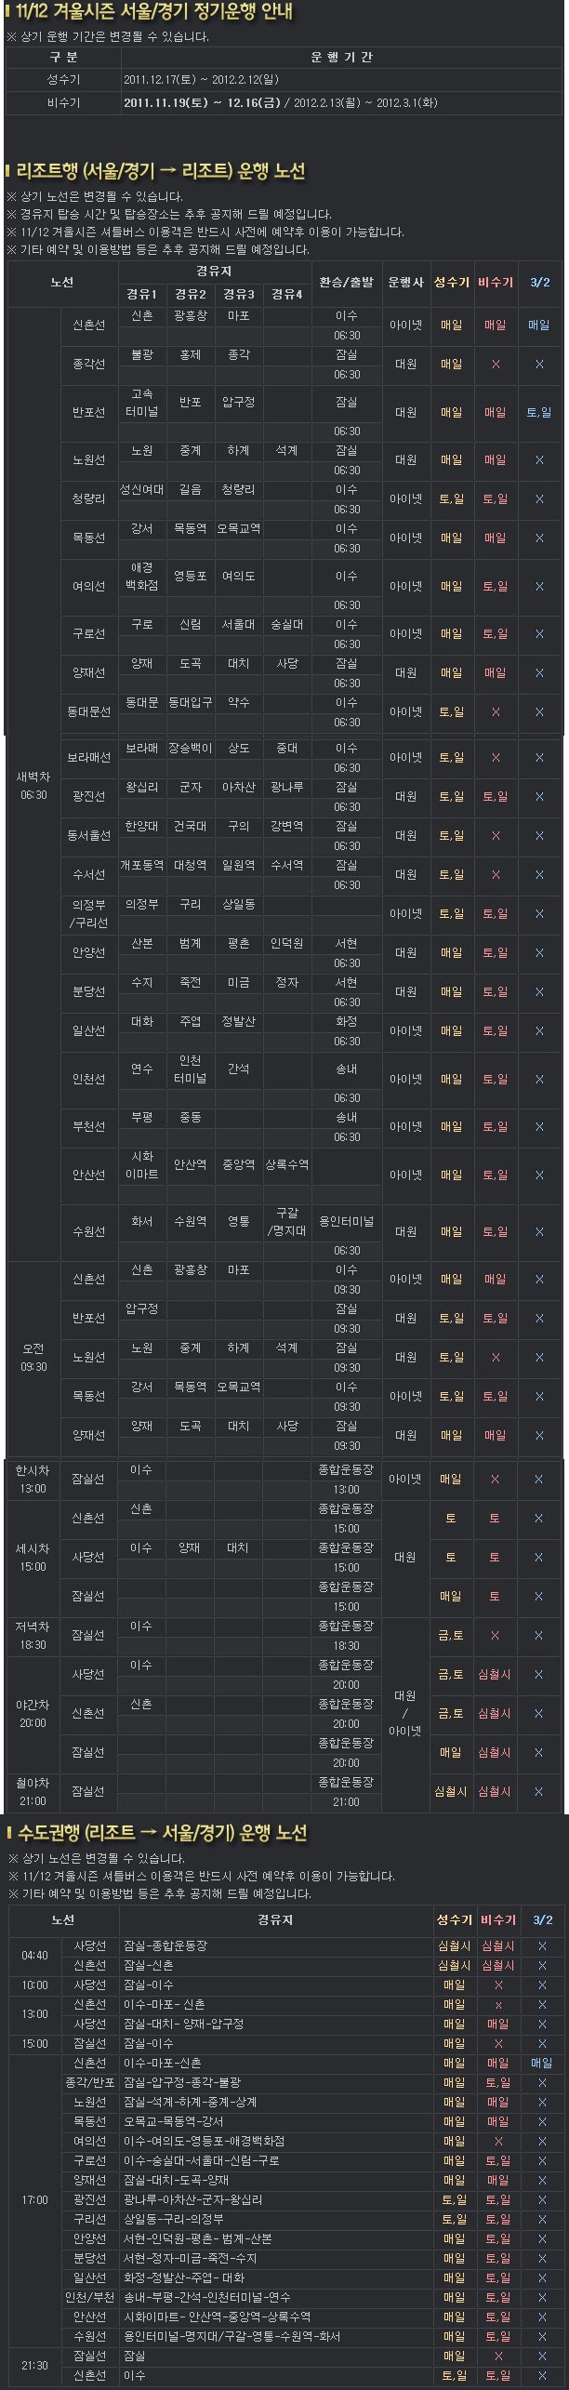Select the 인천/부천 return route cell
This screenshot has width=569, height=2390.
(89, 2297)
